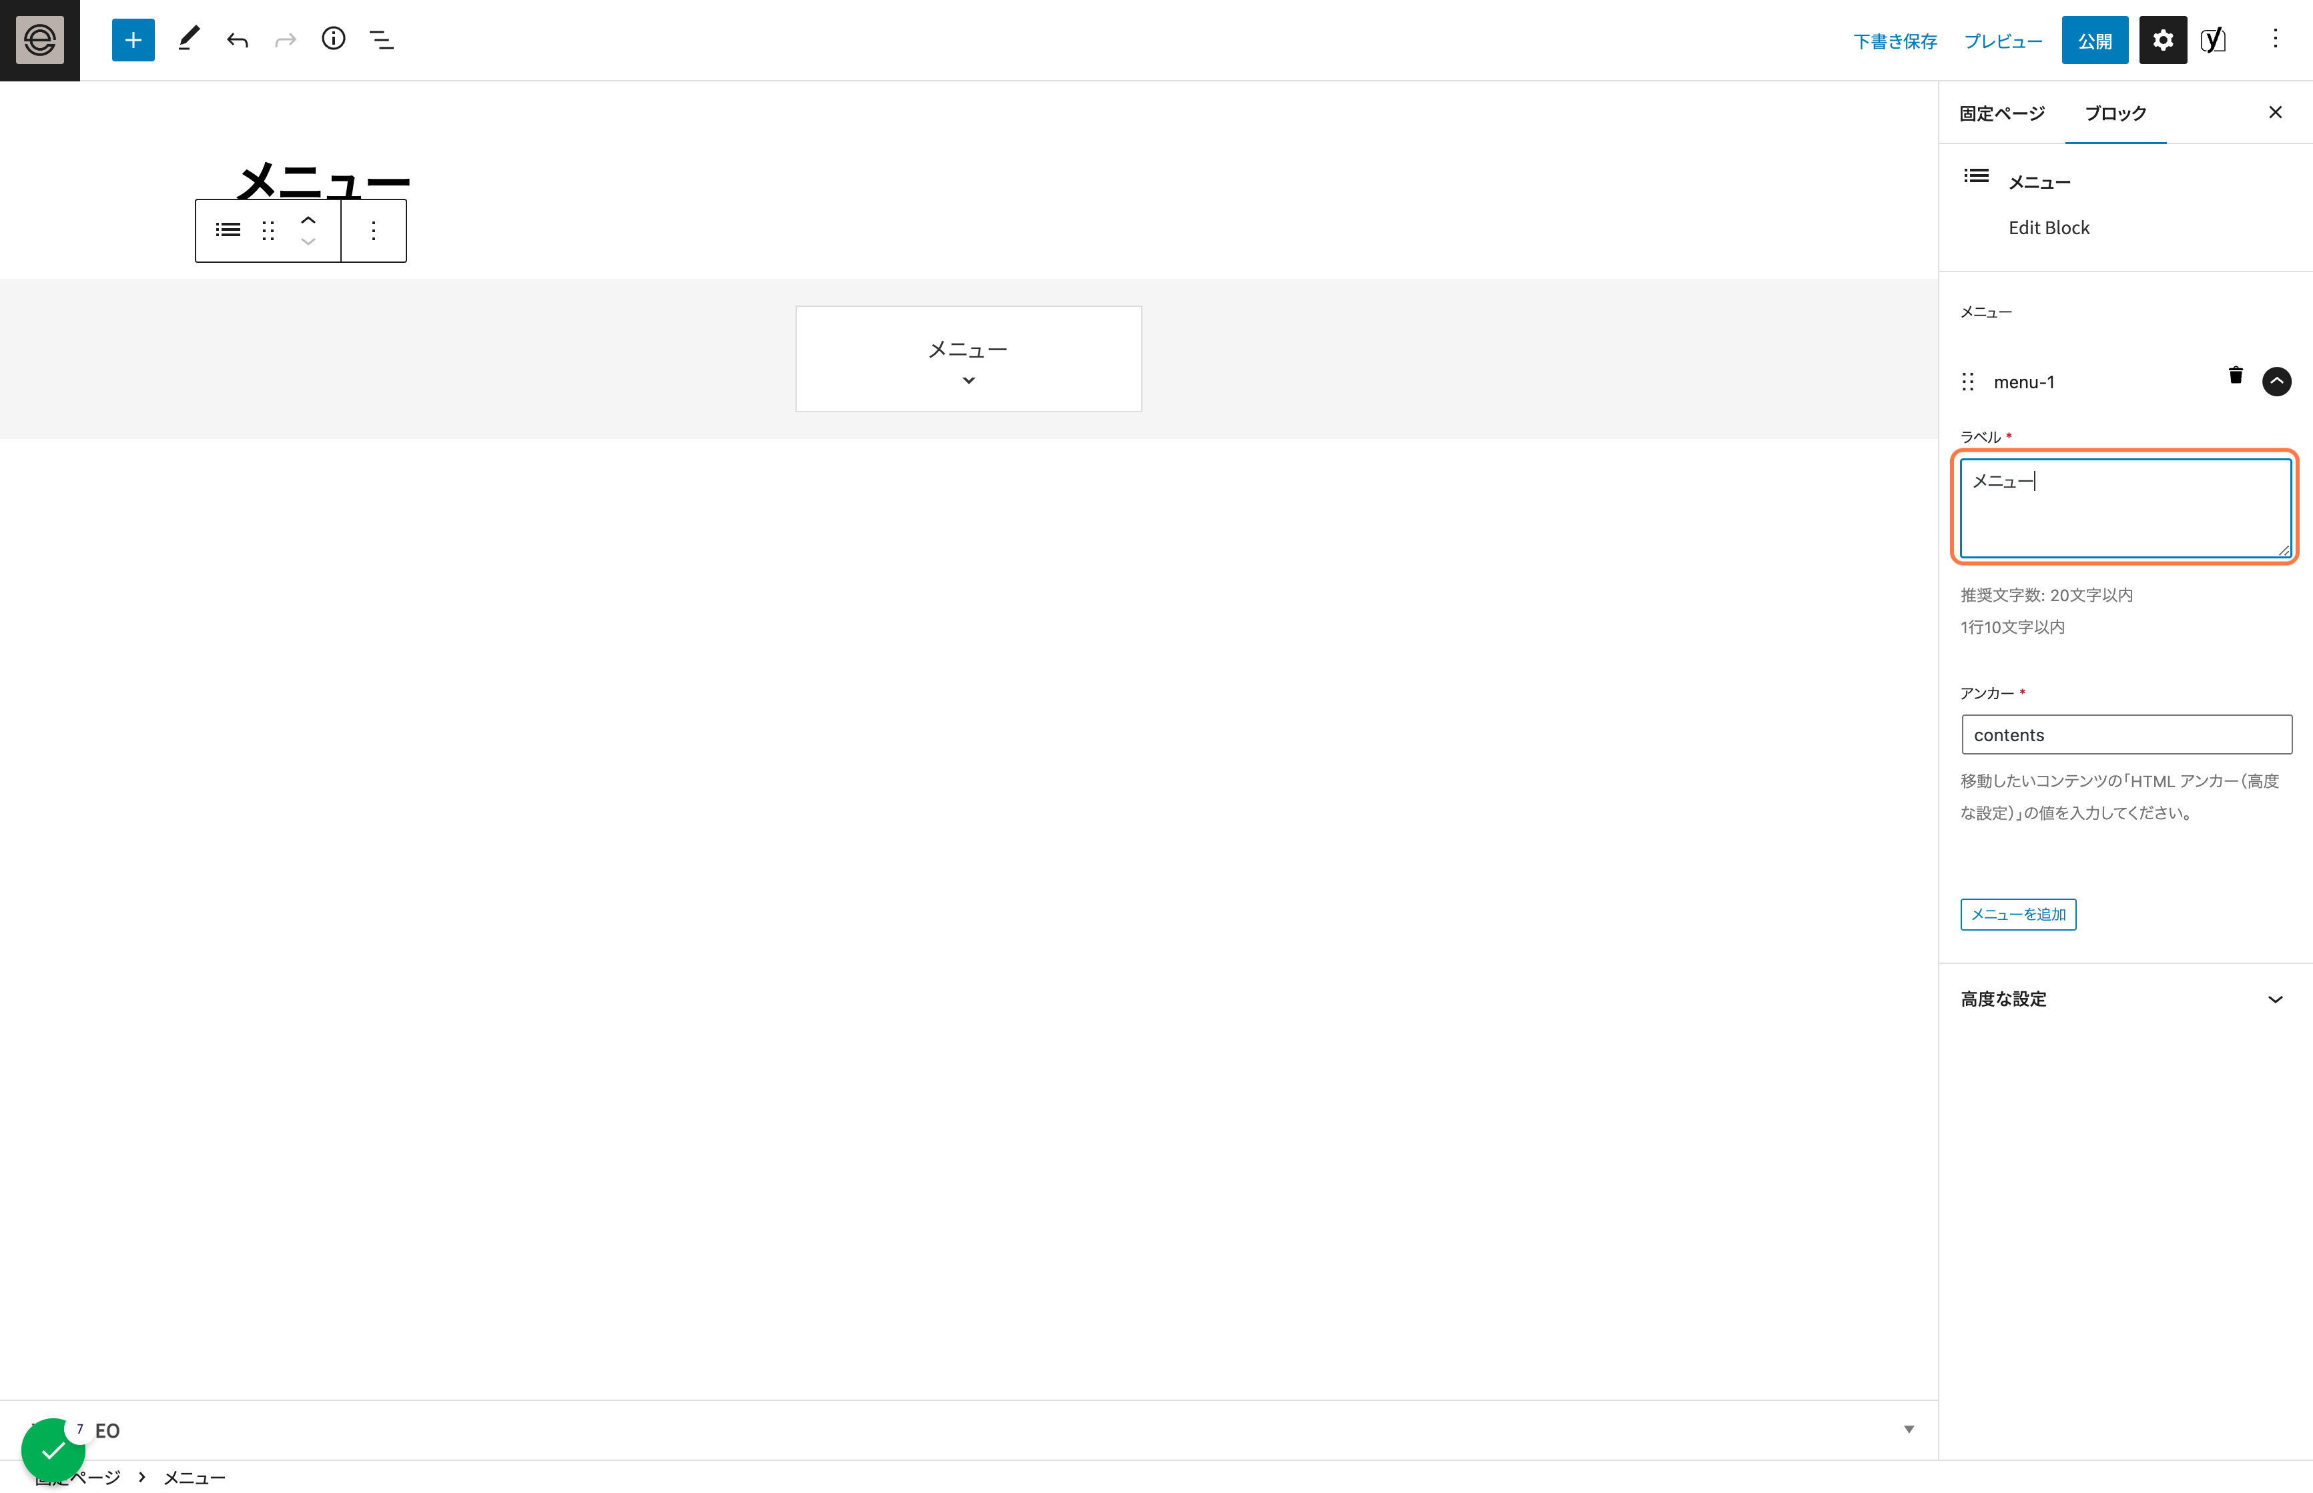
Task: Click the アンカー contents input field
Action: (x=2127, y=735)
